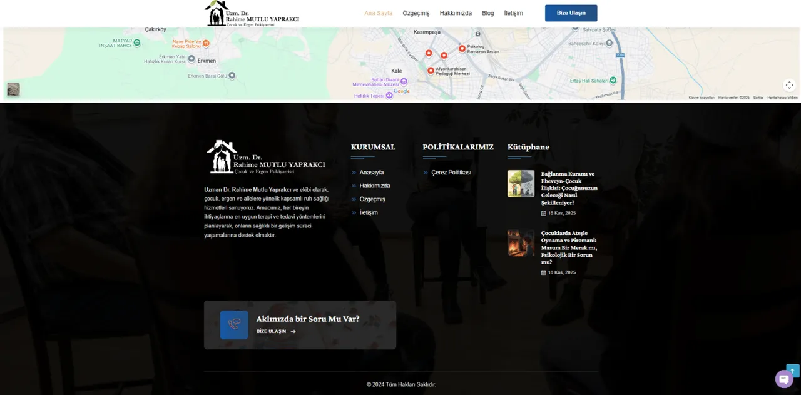Click the KURUMSAL footer heading
This screenshot has width=801, height=395.
pos(373,147)
